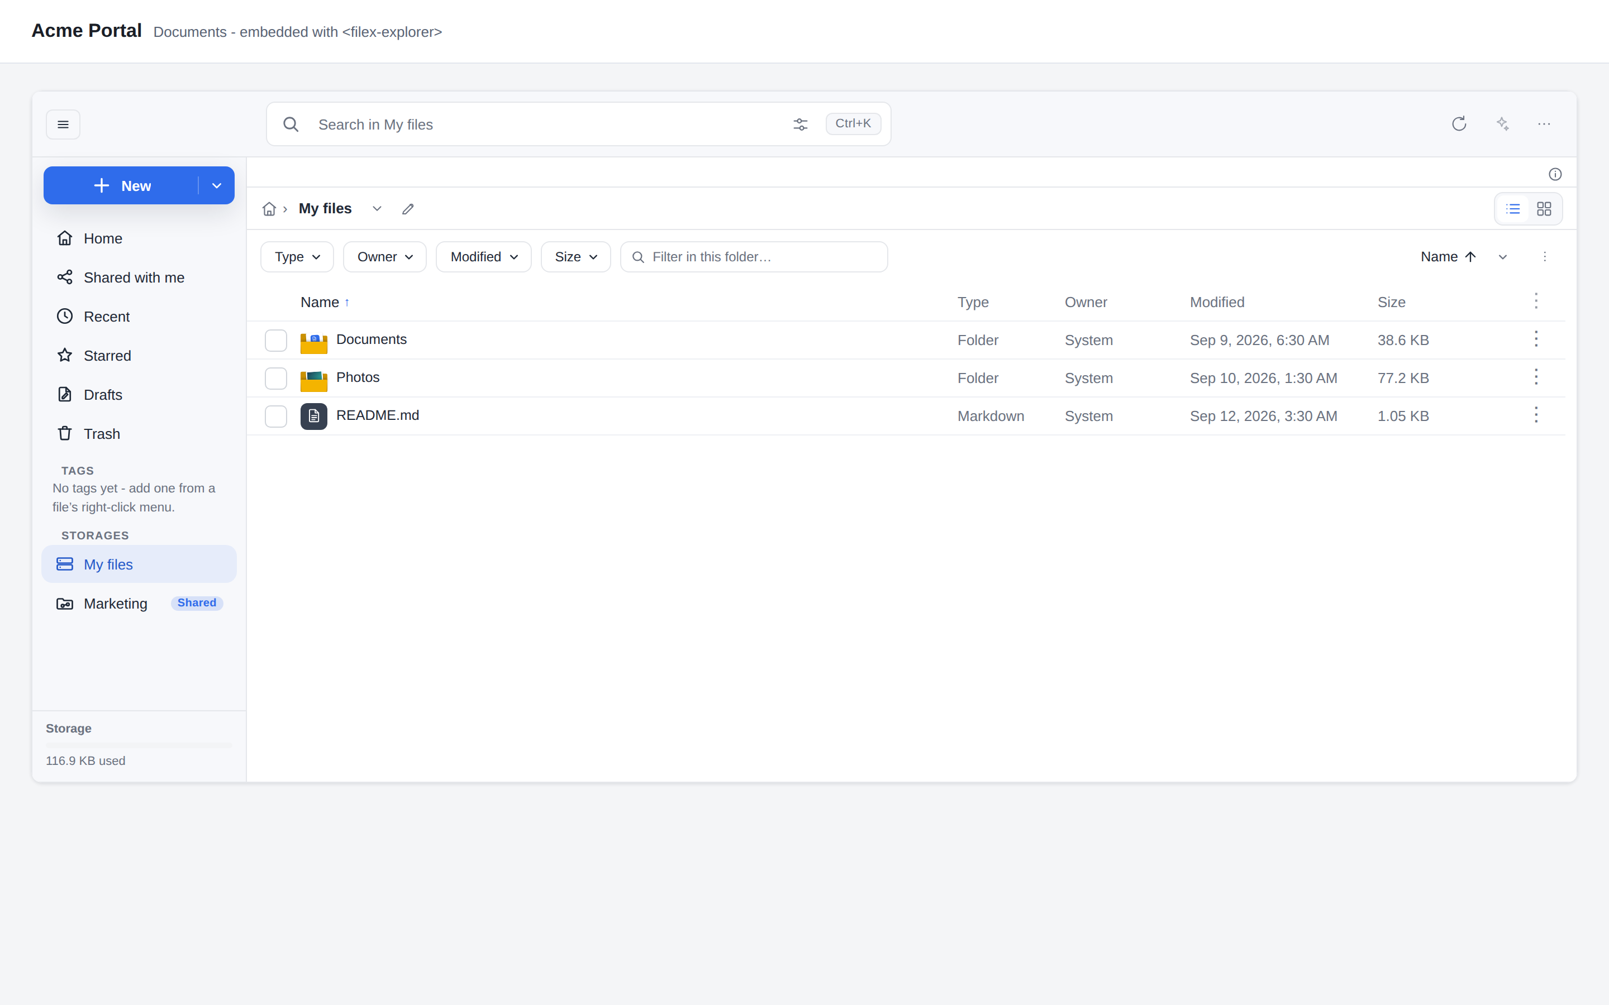Open Shared with me in sidebar
Viewport: 1609px width, 1005px height.
(139, 277)
